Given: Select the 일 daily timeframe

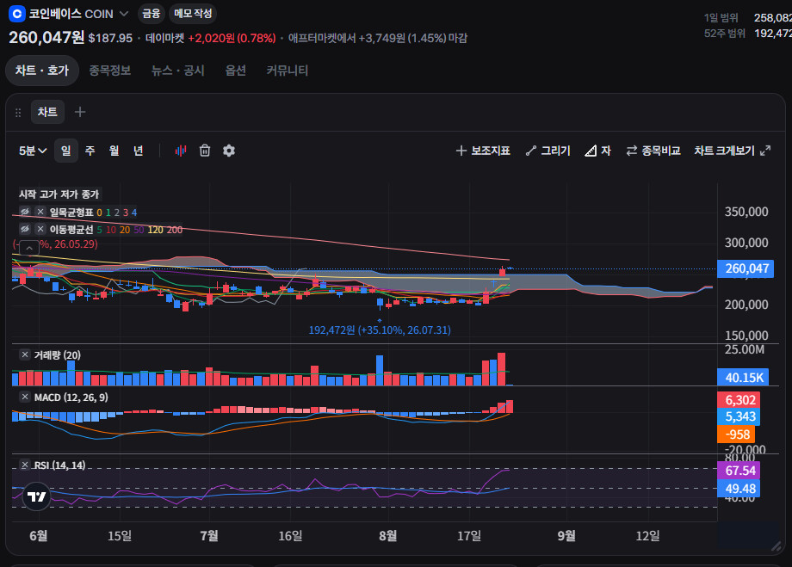Looking at the screenshot, I should click(65, 151).
